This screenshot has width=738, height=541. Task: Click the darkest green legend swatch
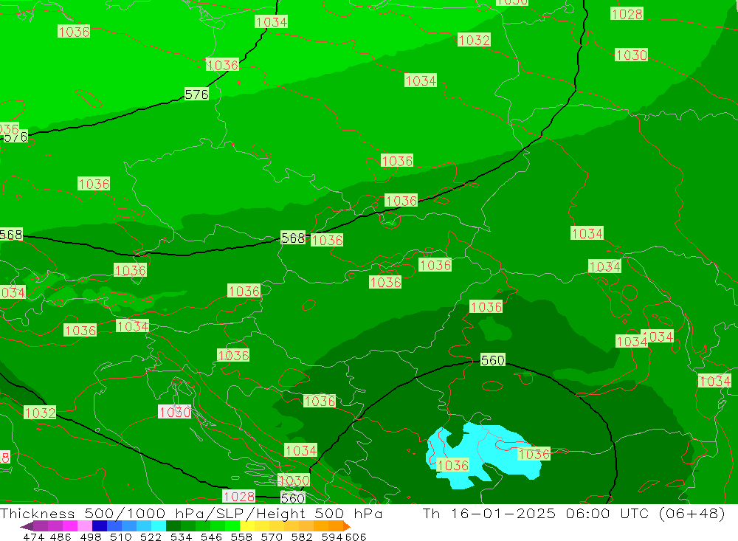click(173, 526)
